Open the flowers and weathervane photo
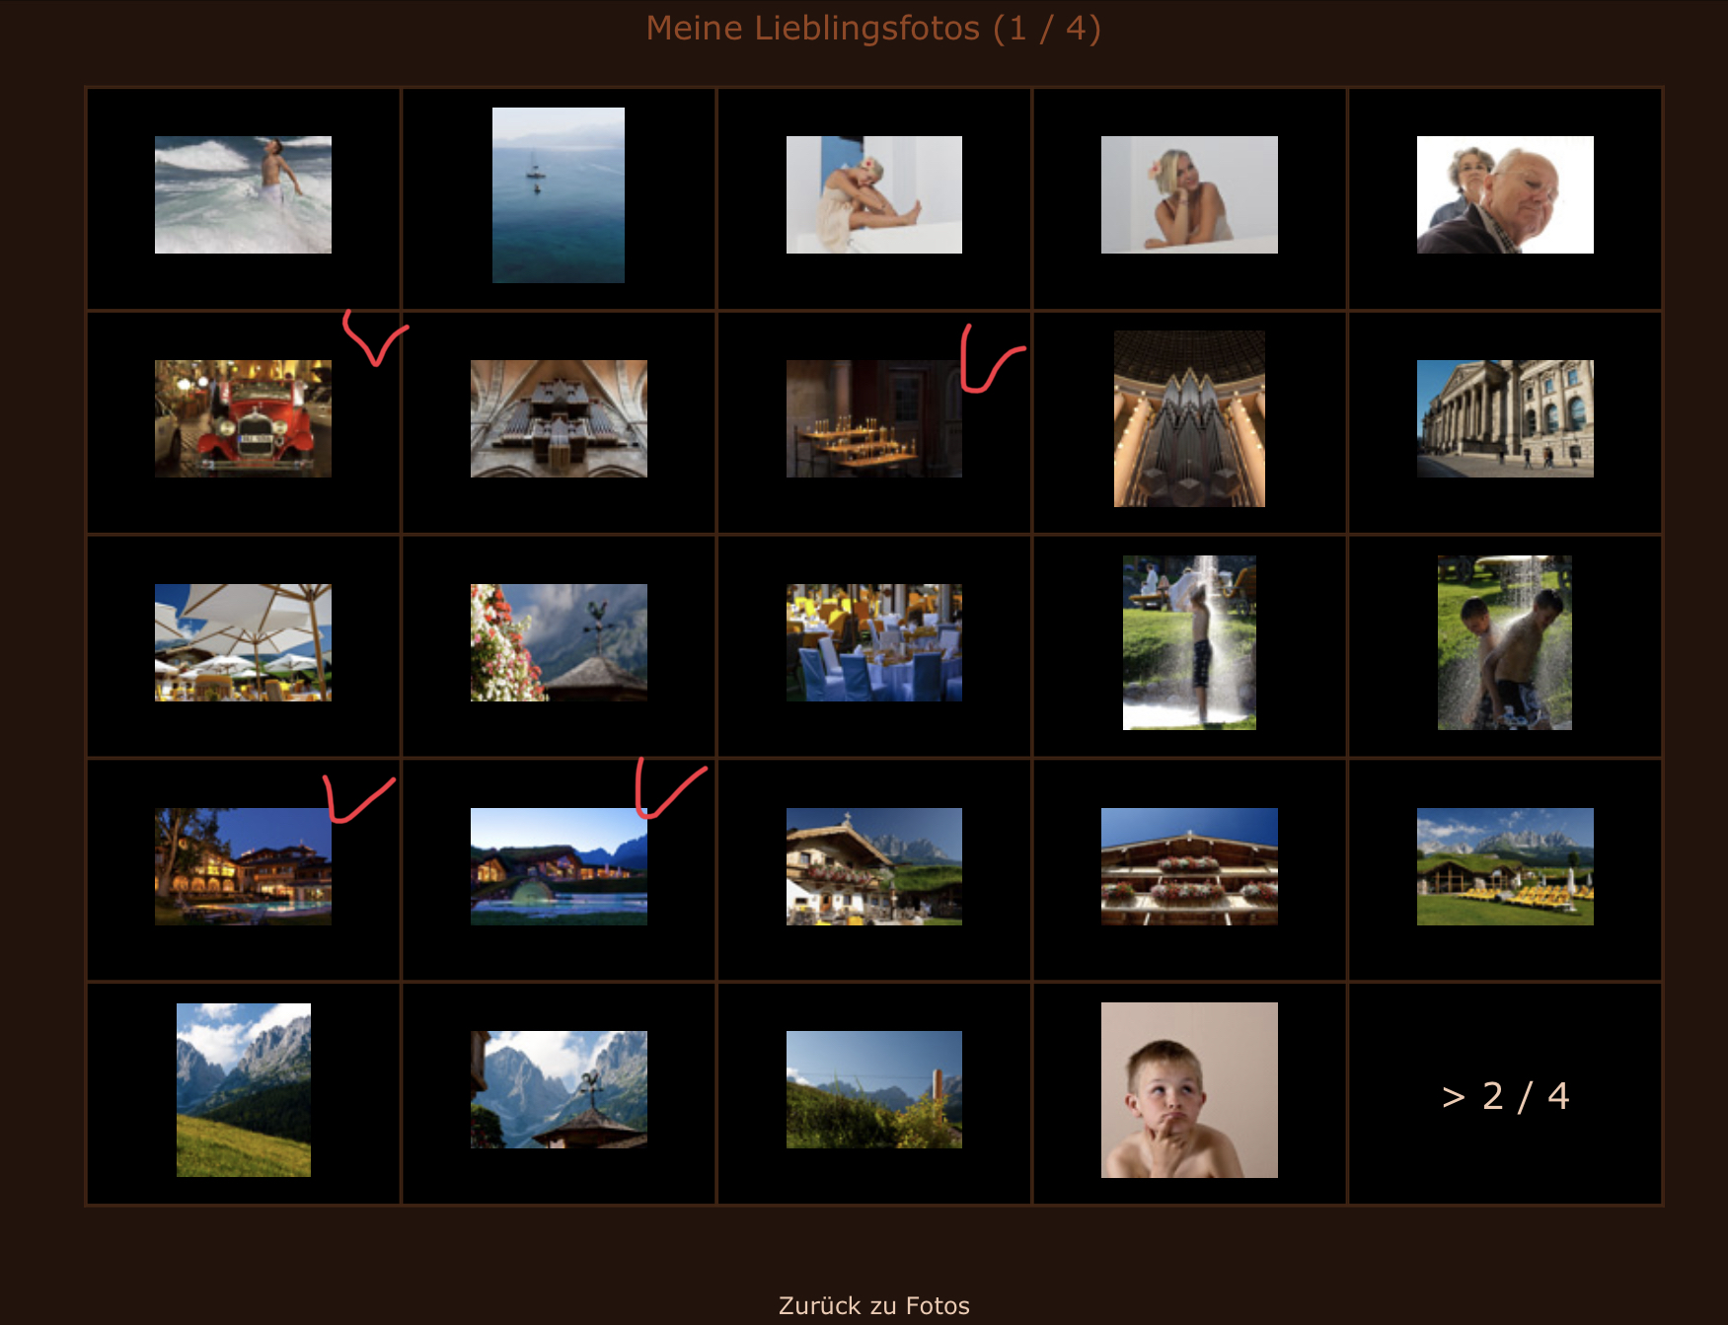The height and width of the screenshot is (1325, 1728). point(559,642)
